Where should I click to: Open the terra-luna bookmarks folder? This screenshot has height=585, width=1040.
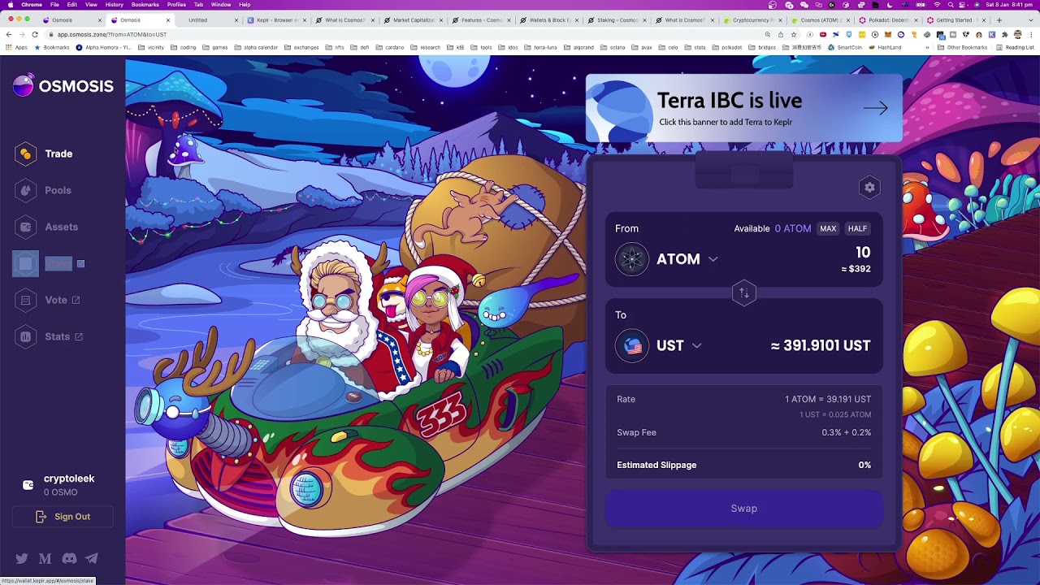pos(541,47)
